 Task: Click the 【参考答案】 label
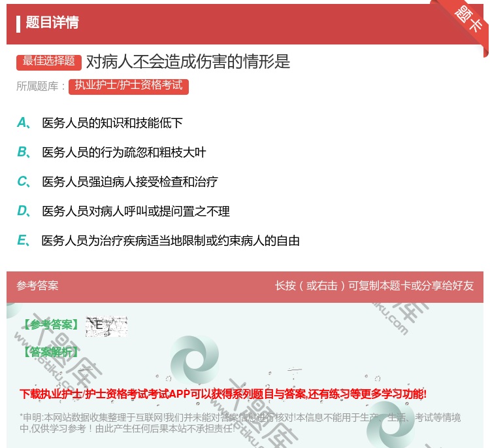click(x=52, y=324)
